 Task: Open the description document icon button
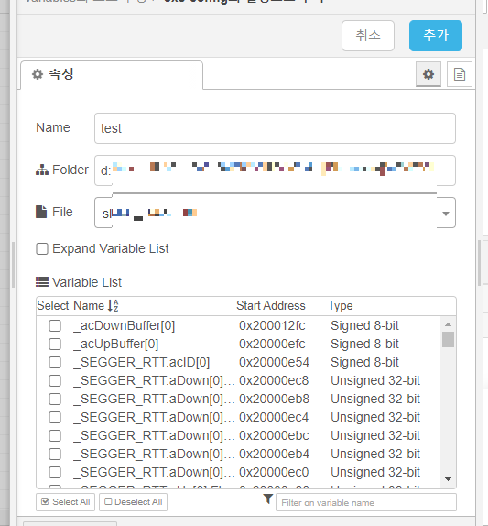point(460,74)
